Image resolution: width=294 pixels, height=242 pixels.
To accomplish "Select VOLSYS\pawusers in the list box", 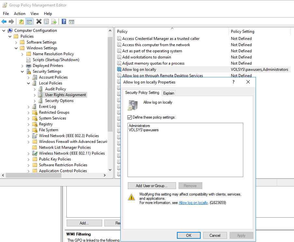I will (x=144, y=130).
